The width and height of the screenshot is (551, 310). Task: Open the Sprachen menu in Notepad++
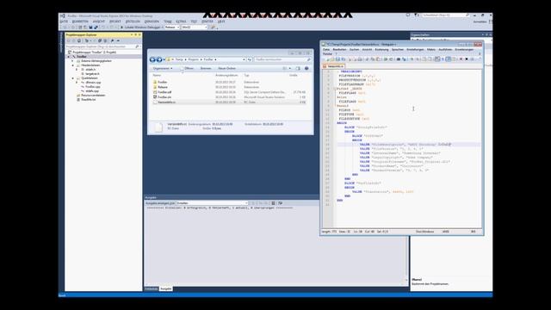(x=398, y=50)
